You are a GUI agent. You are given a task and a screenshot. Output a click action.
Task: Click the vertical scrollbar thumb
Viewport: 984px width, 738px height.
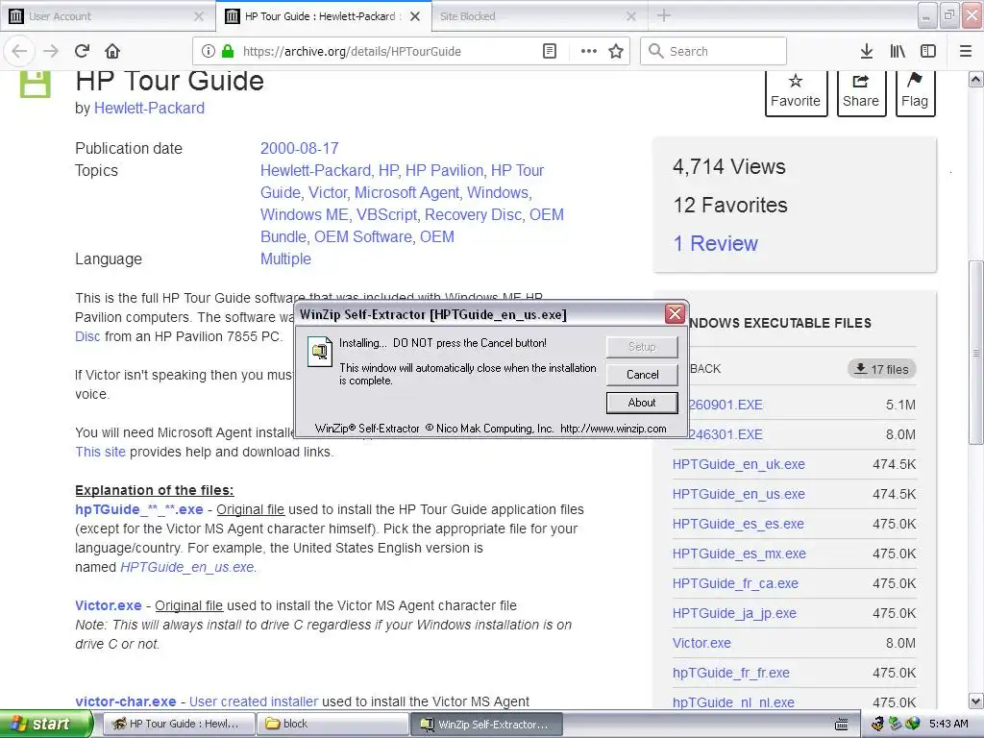click(976, 353)
